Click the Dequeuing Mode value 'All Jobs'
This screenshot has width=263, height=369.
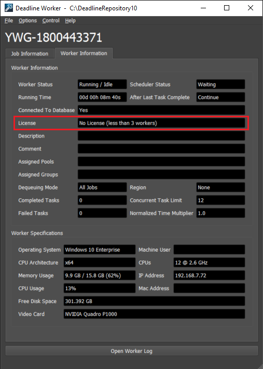pos(102,187)
